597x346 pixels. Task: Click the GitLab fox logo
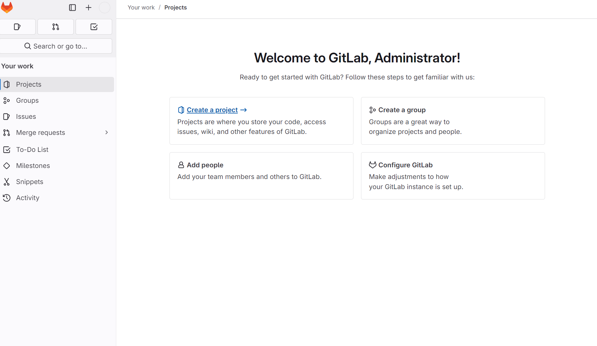point(7,7)
